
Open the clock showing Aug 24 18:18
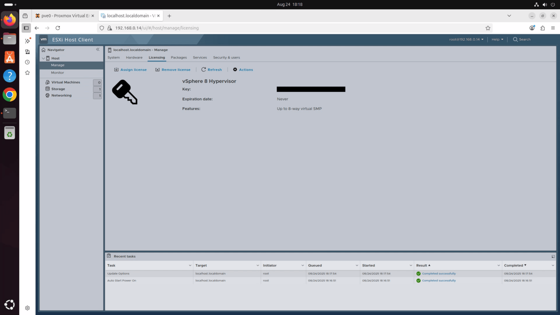pos(290,4)
